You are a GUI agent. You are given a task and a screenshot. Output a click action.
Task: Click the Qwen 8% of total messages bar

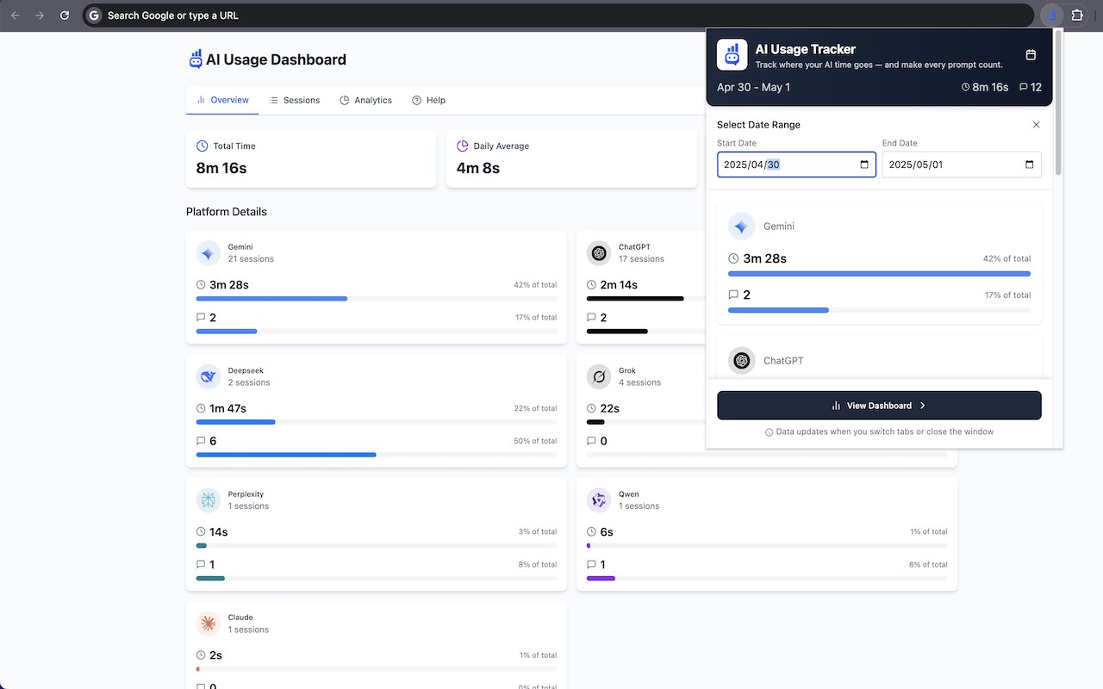click(767, 578)
